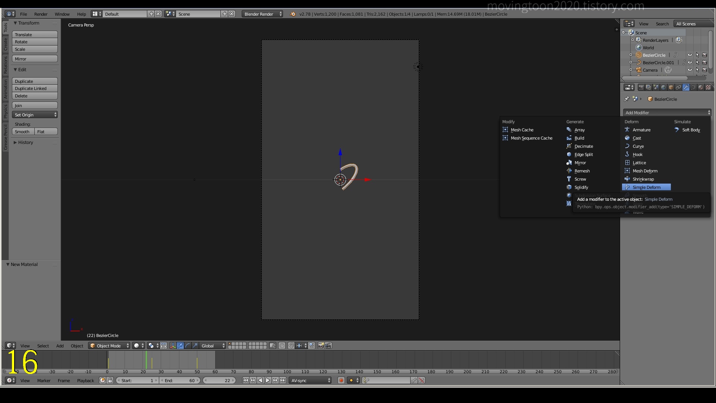Image resolution: width=716 pixels, height=403 pixels.
Task: Click the scene name field Scene
Action: coord(198,14)
